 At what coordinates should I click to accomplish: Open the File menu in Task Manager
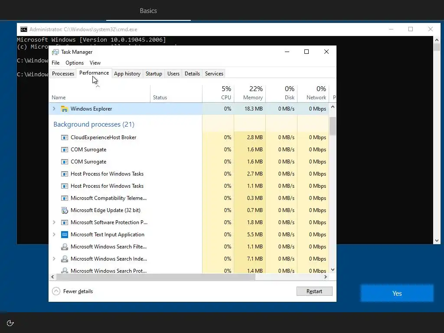click(55, 63)
